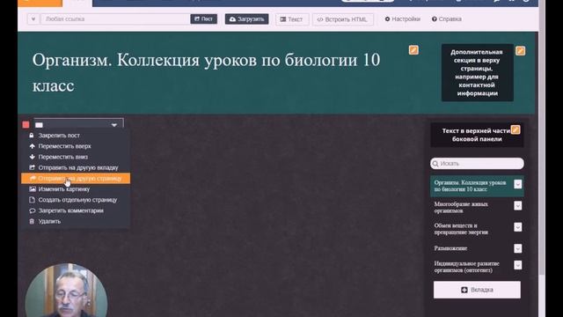Click Дополнительная секция в верху страницы box

[x=477, y=72]
